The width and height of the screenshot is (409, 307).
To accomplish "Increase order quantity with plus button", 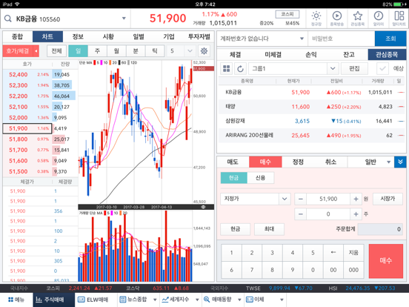I will pyautogui.click(x=356, y=214).
